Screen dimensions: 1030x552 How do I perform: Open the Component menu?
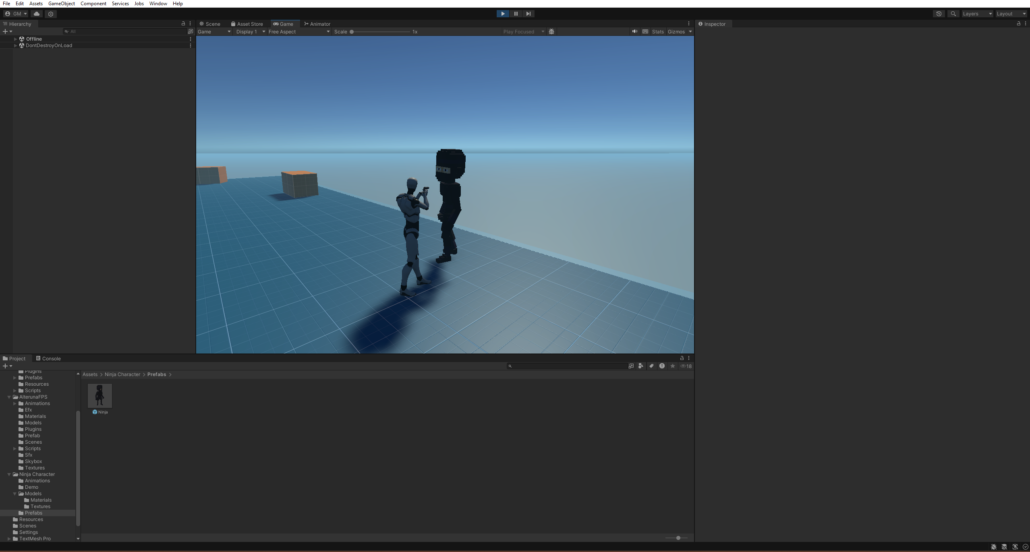93,4
